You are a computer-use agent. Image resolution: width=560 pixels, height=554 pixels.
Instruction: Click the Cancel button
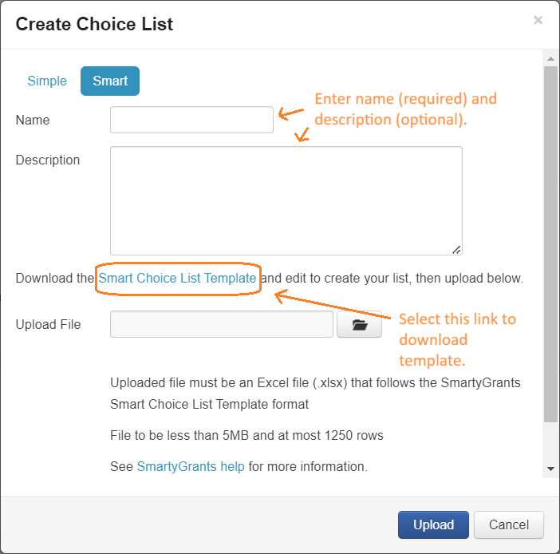pyautogui.click(x=509, y=525)
